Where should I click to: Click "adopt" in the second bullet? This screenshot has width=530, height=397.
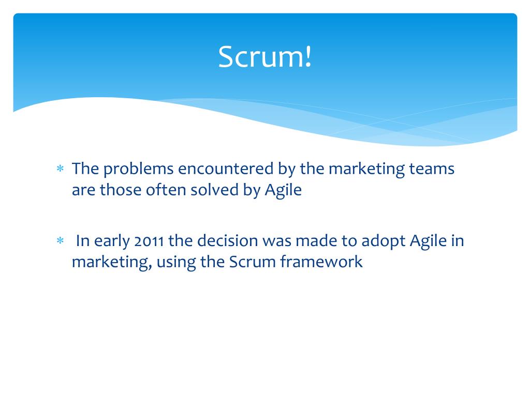pos(384,241)
